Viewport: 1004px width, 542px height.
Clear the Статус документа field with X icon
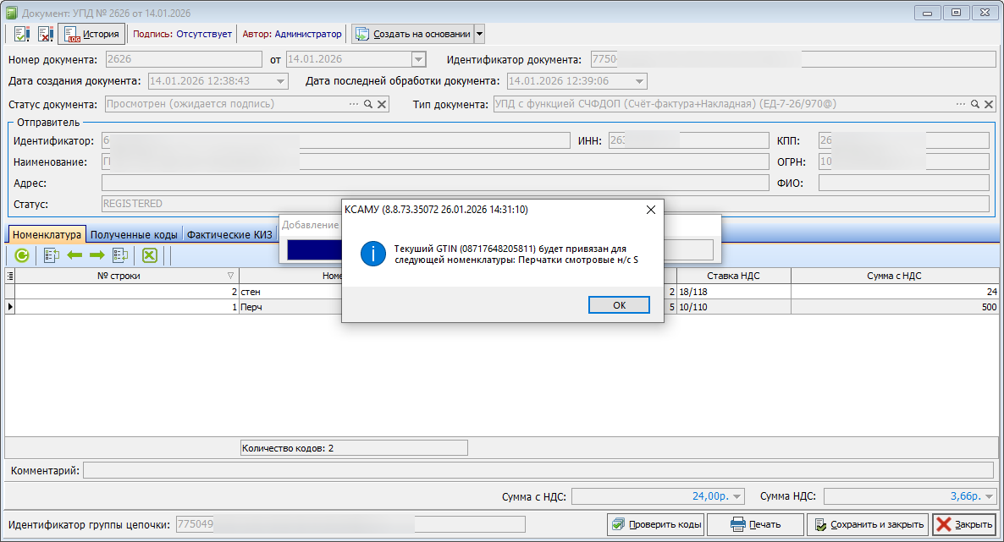[x=382, y=104]
